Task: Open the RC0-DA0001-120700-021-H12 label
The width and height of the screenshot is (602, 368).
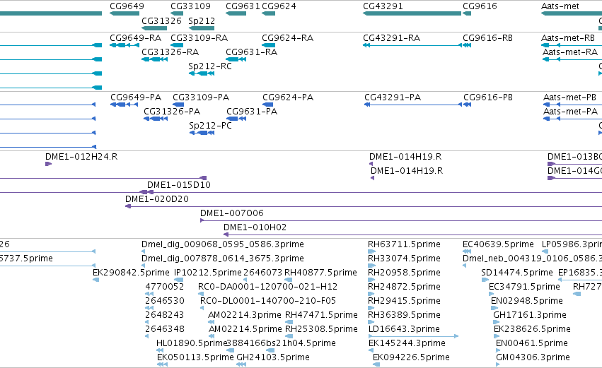Action: (x=267, y=287)
